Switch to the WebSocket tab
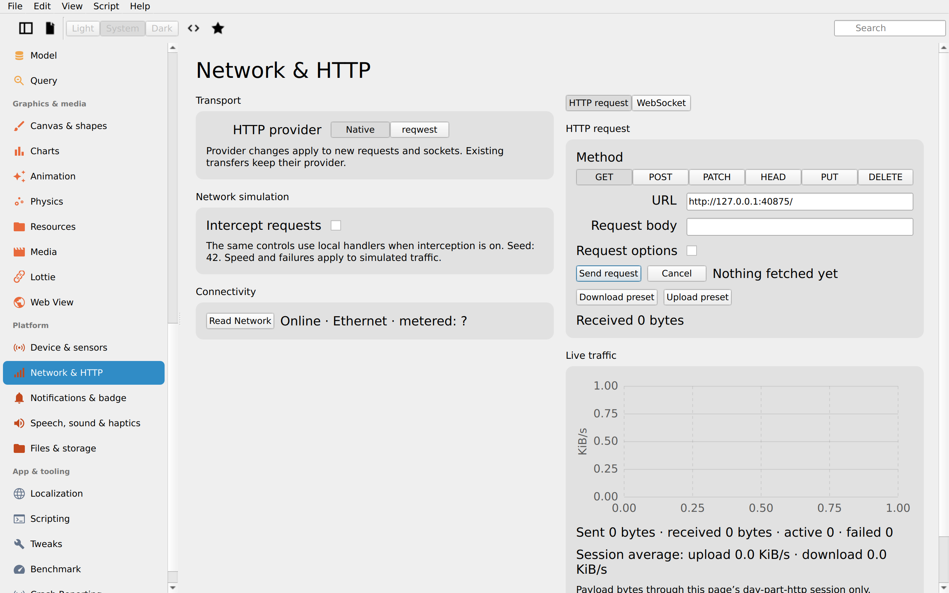949x593 pixels. 661,103
